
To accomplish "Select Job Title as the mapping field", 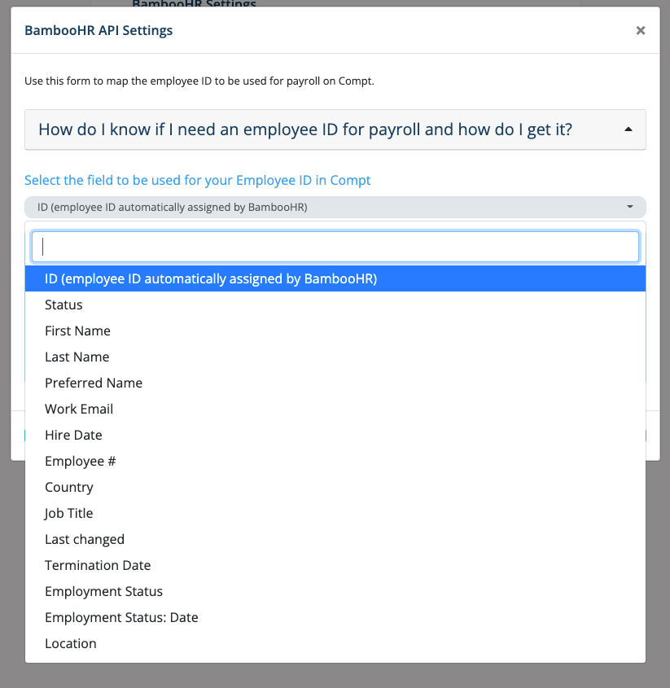I will tap(68, 513).
